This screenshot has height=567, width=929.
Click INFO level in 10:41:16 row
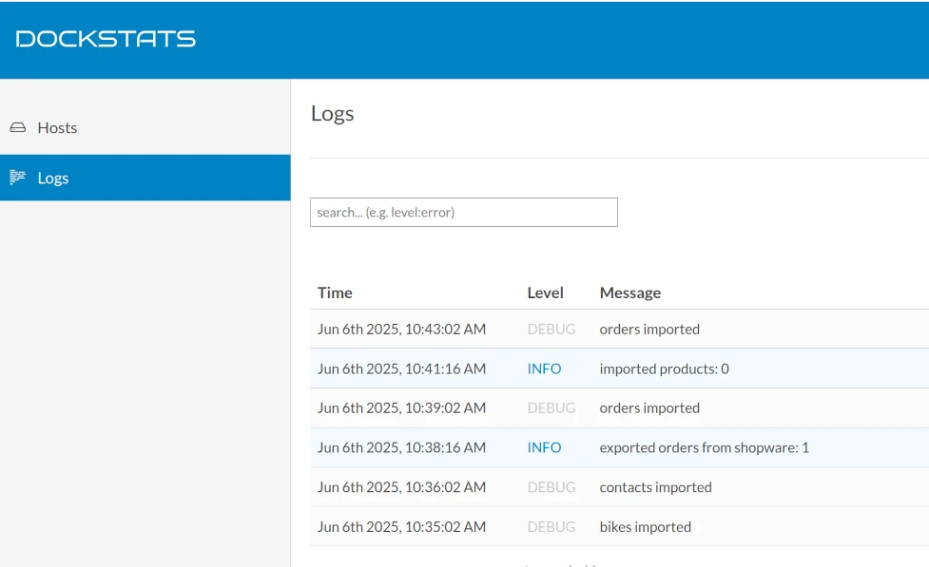click(x=544, y=369)
